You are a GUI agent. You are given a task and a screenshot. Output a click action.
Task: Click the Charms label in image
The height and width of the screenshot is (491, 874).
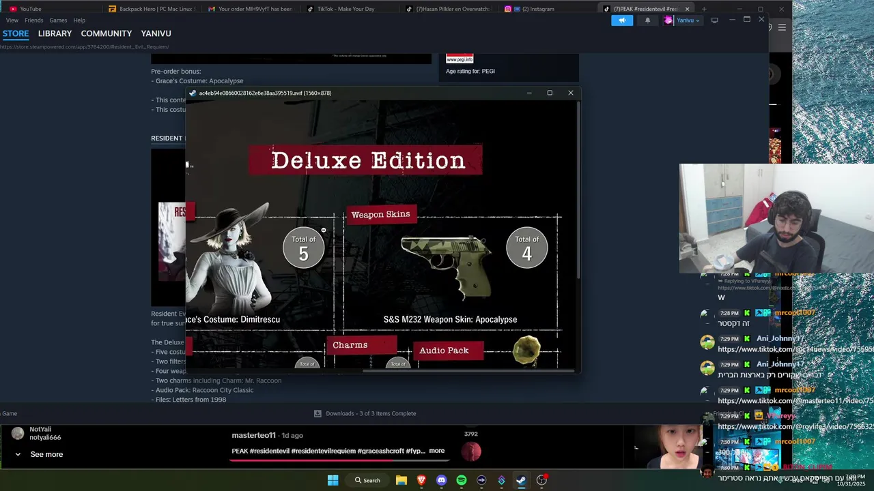[362, 345]
